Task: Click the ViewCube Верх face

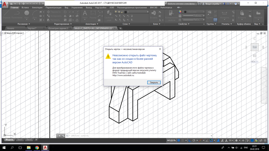Action: coord(255,47)
